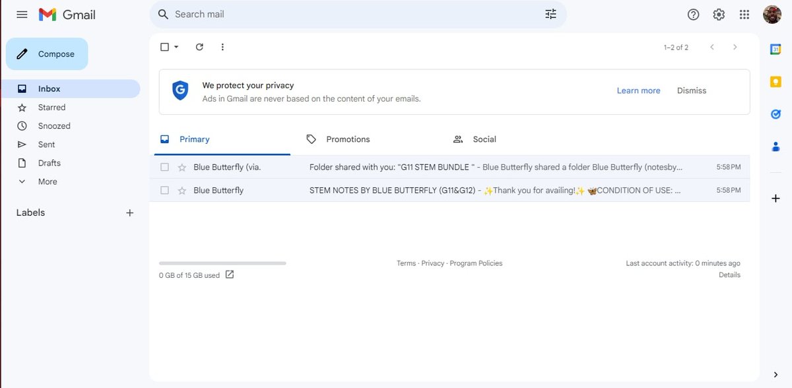Image resolution: width=792 pixels, height=388 pixels.
Task: Open the toolbar More options three dots
Action: pyautogui.click(x=222, y=47)
